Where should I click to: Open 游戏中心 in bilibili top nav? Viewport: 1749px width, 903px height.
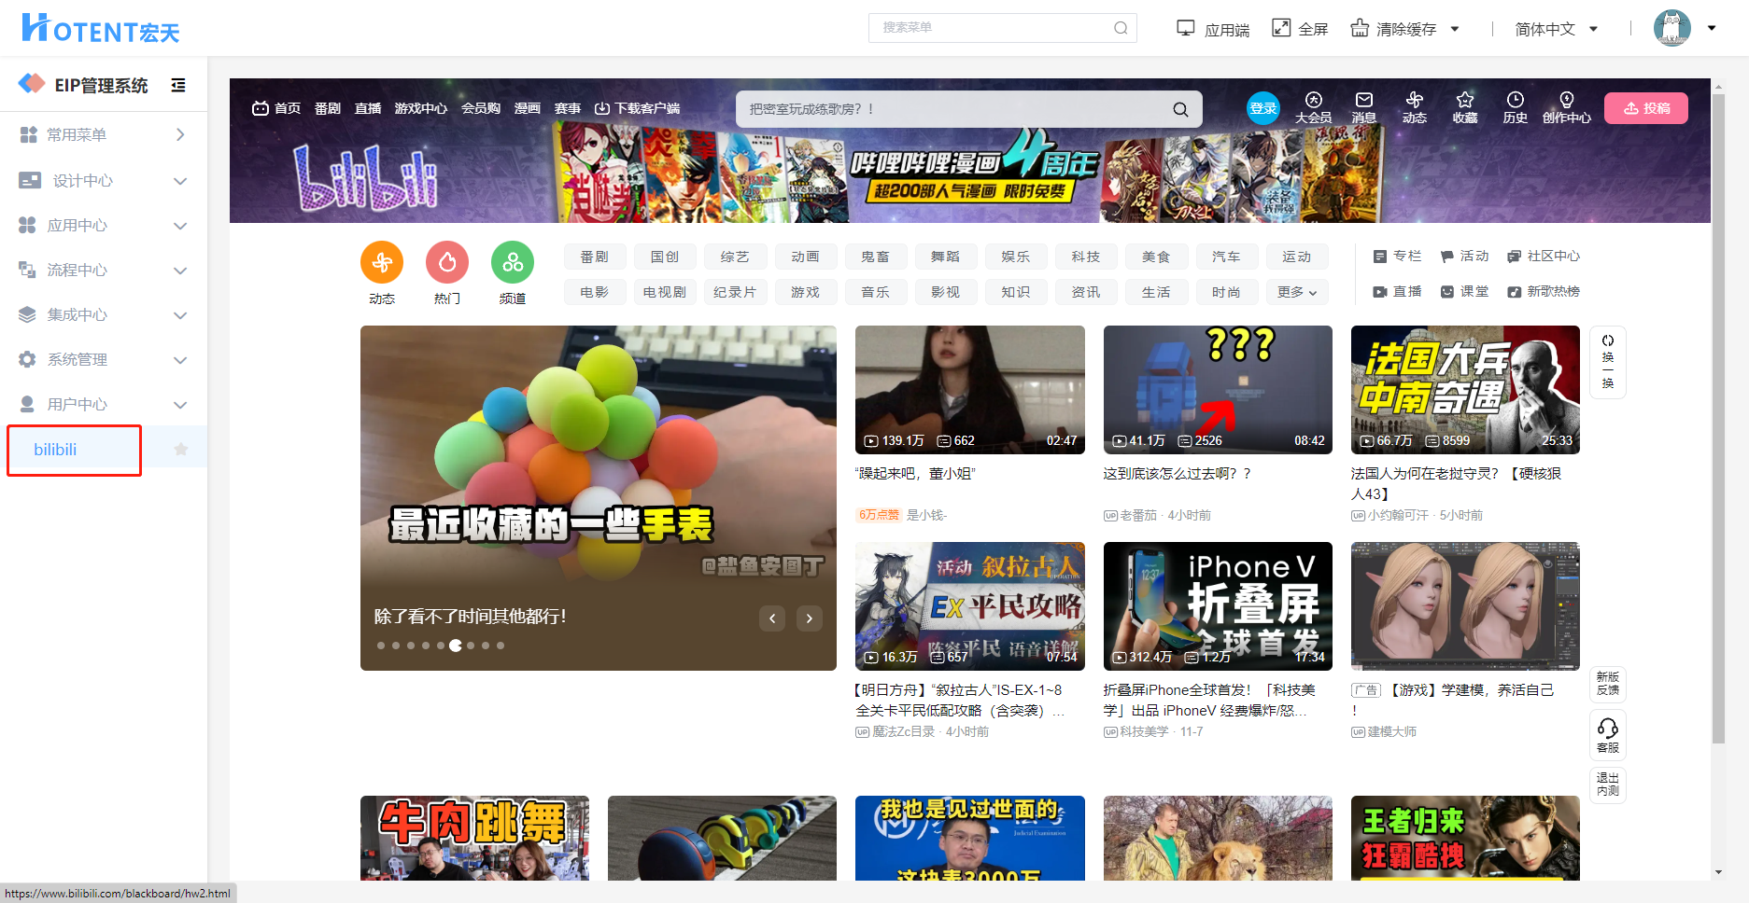[421, 109]
